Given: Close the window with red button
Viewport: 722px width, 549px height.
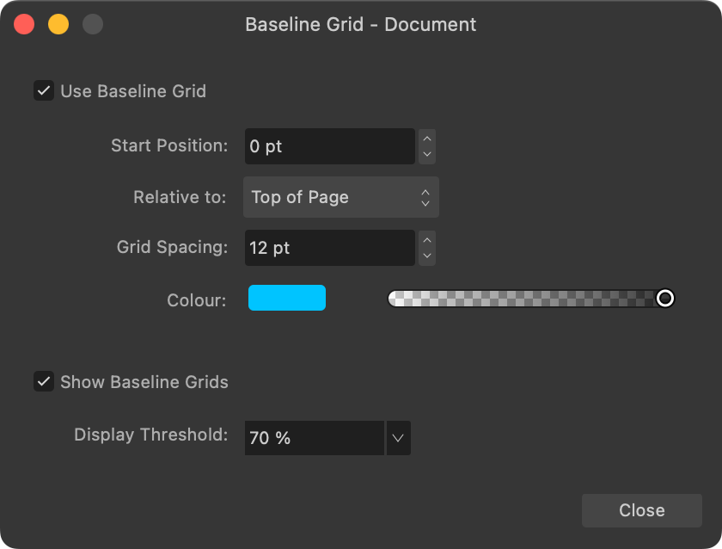Looking at the screenshot, I should coord(24,24).
